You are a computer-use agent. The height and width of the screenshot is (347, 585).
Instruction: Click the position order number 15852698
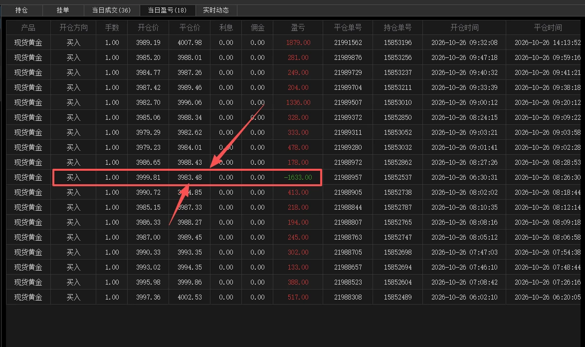397,252
